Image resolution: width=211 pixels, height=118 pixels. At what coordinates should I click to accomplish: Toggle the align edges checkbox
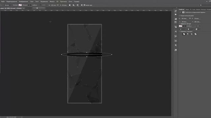coord(84,5)
